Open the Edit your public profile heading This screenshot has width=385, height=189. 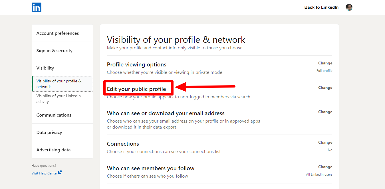pyautogui.click(x=136, y=89)
